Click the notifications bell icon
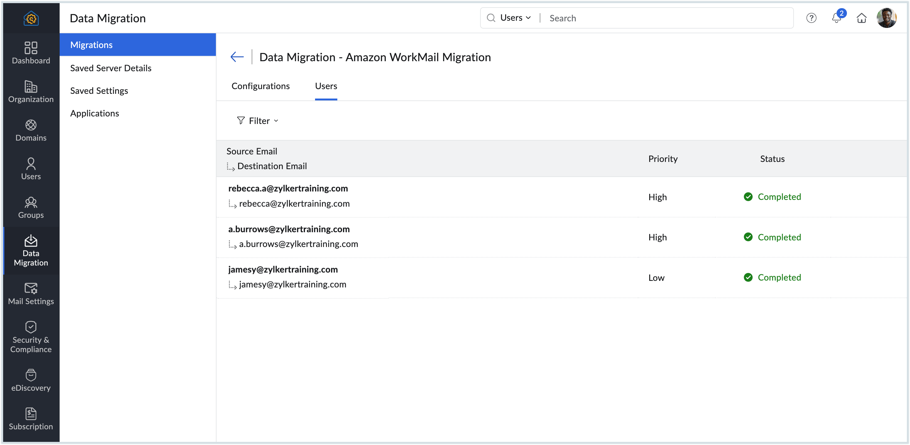910x445 pixels. tap(836, 18)
